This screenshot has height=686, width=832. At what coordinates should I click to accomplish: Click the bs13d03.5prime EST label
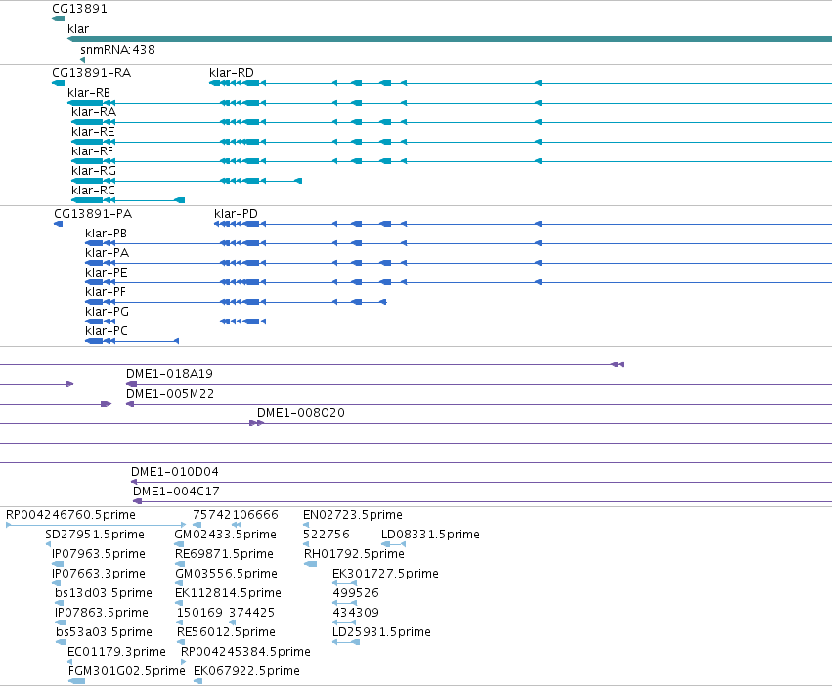point(103,593)
